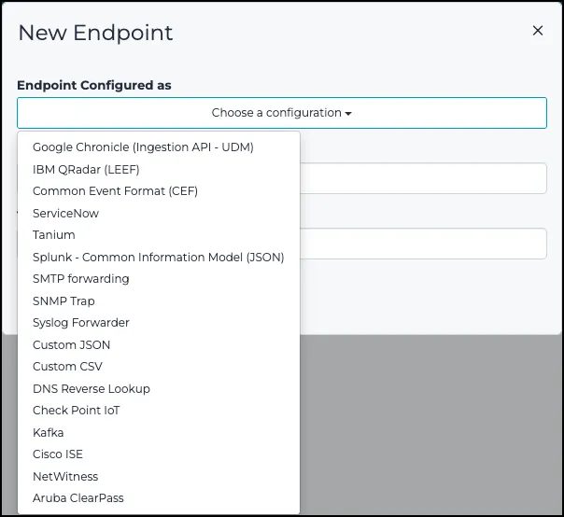Choose Kafka as endpoint configuration
This screenshot has width=564, height=517.
pyautogui.click(x=49, y=432)
